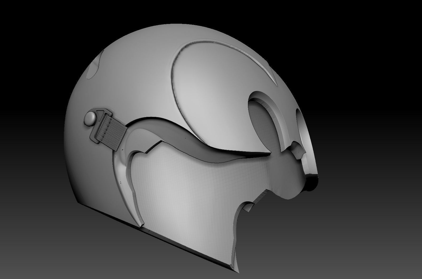The width and height of the screenshot is (422, 279).
Task: Click the round stud on the helmet side
Action: (90, 119)
